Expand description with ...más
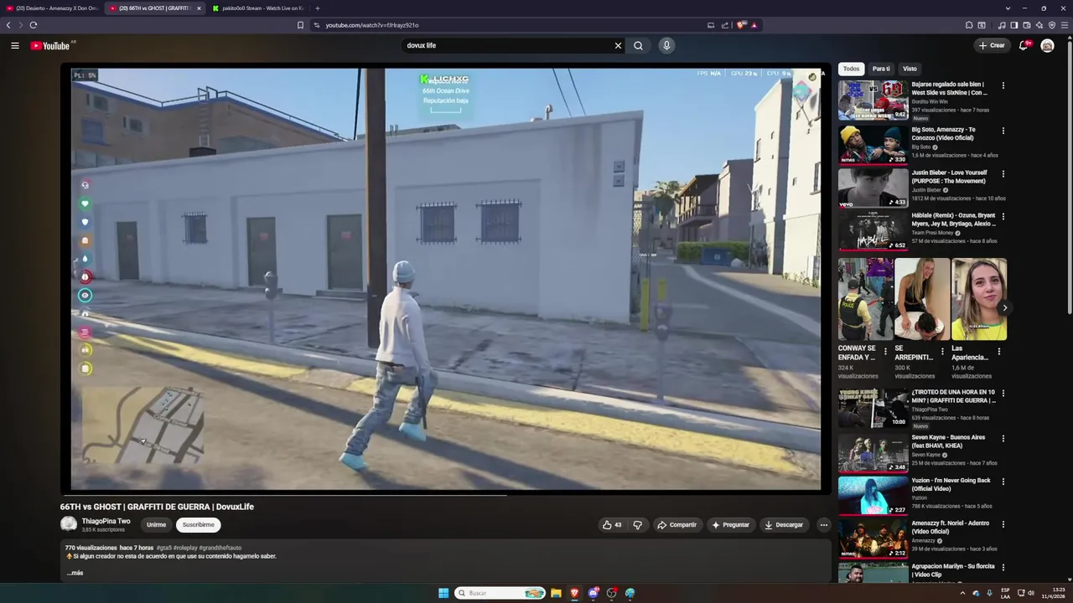Screen dimensions: 1073x603 [75, 573]
